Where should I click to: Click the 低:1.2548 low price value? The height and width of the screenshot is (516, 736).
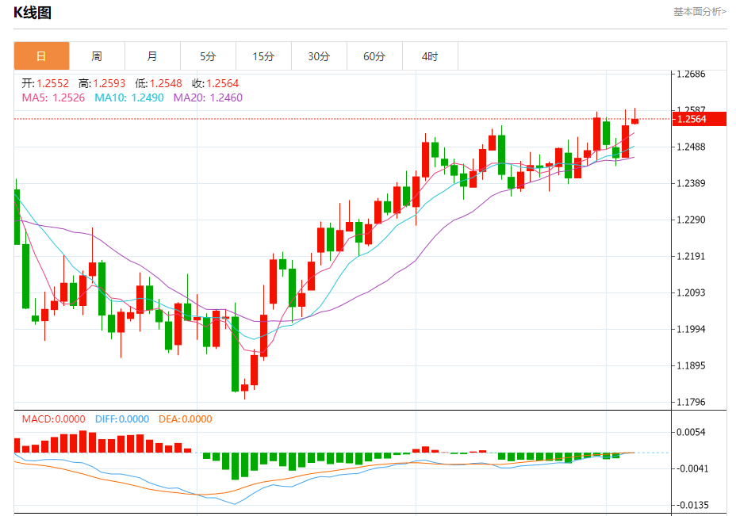click(159, 83)
